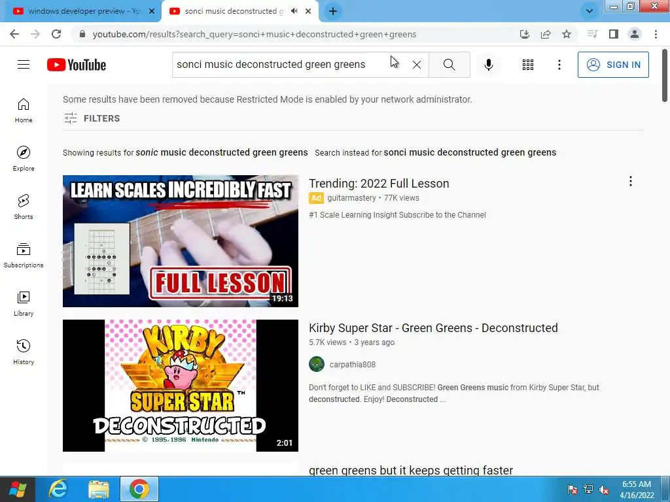670x502 pixels.
Task: Click the carpathia808 channel avatar
Action: [317, 364]
